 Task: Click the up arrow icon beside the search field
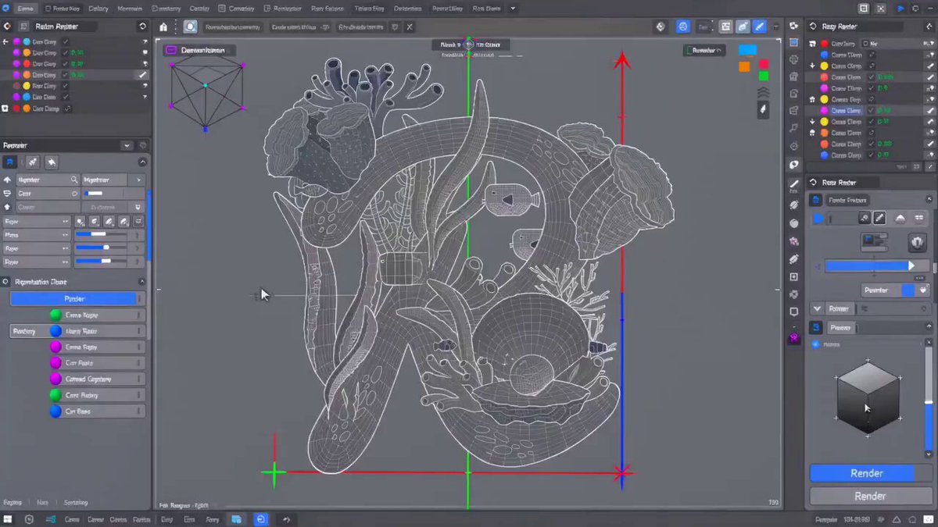[x=8, y=180]
